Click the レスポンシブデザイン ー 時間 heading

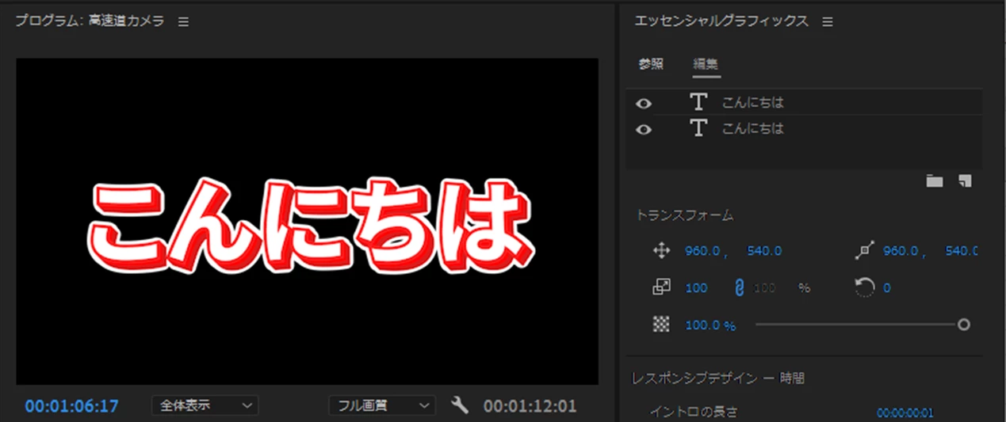tap(718, 378)
